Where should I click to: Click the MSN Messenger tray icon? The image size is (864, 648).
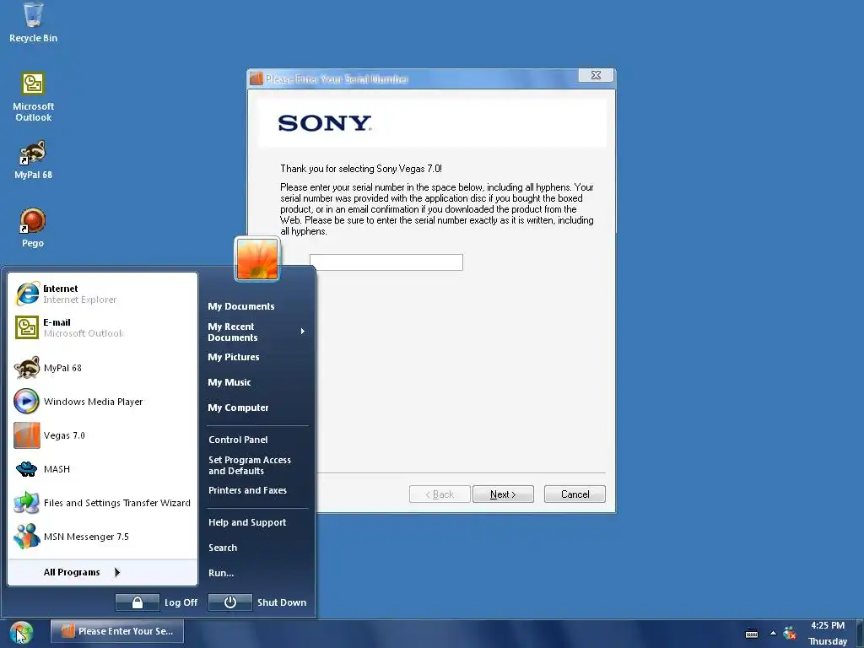coord(790,633)
